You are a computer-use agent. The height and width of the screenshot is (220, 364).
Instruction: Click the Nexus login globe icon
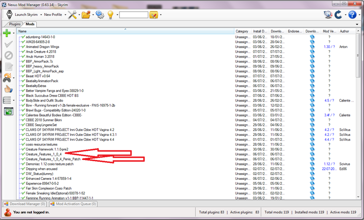(328, 15)
